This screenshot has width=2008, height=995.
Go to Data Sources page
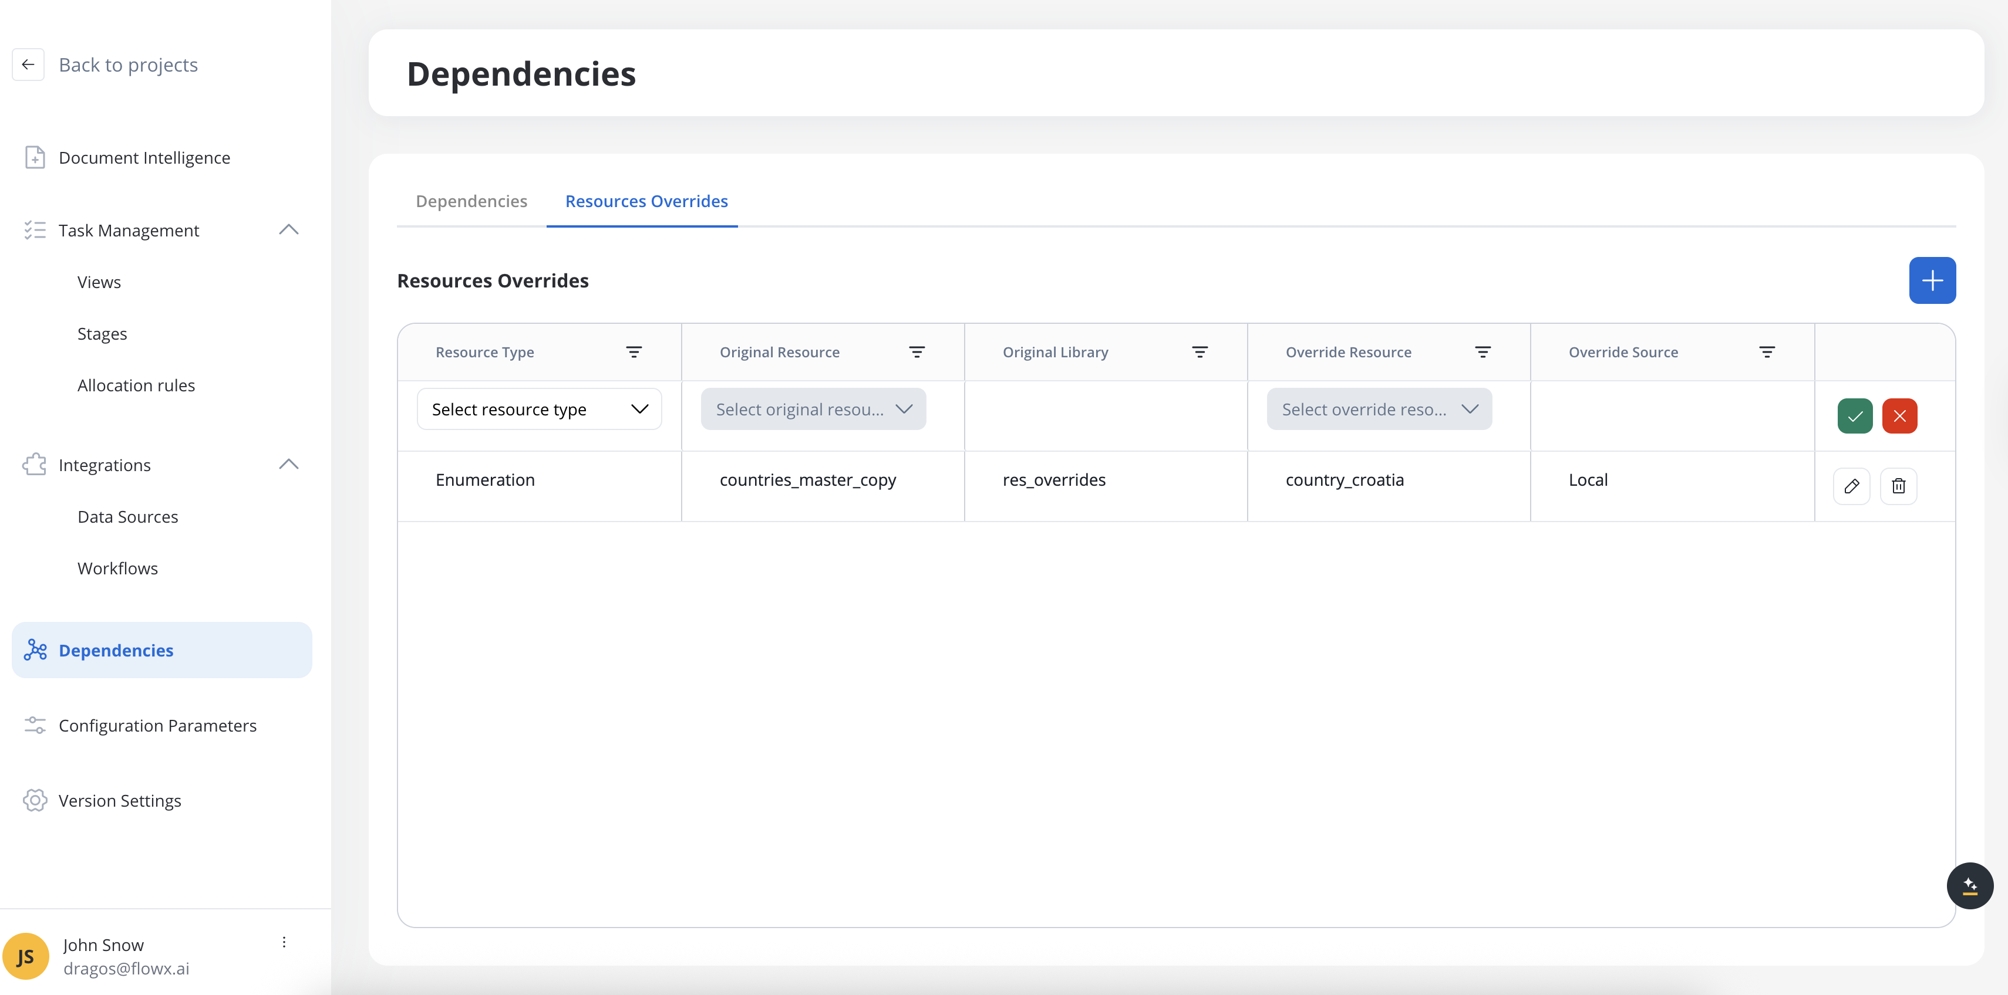(127, 517)
